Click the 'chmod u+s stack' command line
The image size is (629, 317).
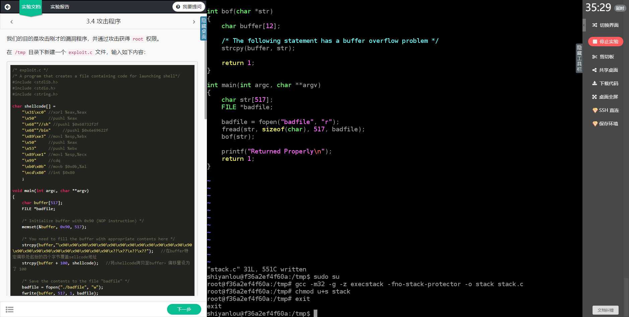pyautogui.click(x=279, y=292)
